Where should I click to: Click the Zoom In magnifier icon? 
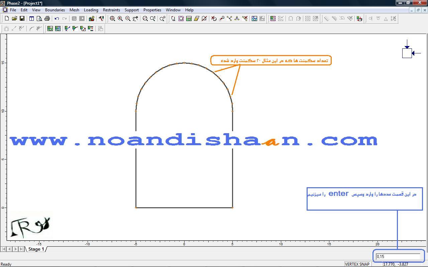[120, 19]
